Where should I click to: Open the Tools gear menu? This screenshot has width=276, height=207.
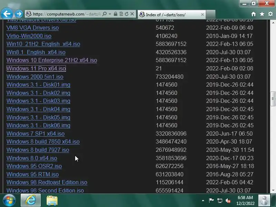270,14
